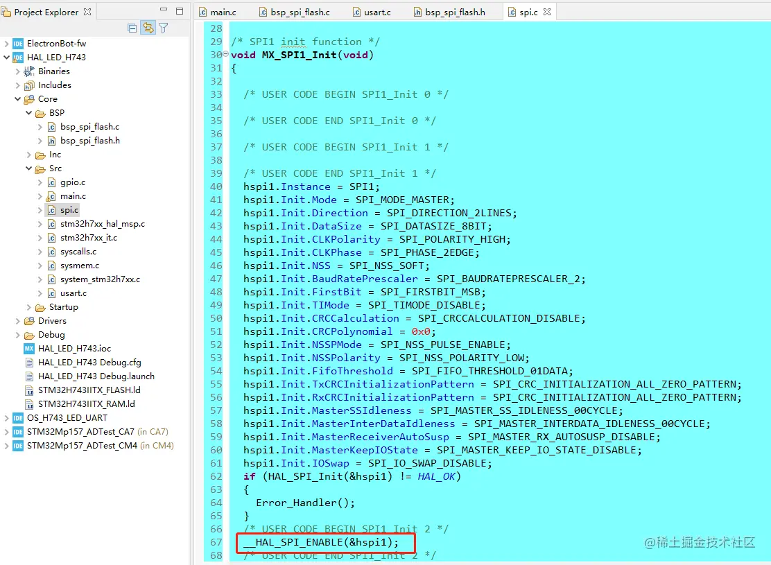Close the Project Explorer view tab
This screenshot has width=771, height=565.
(87, 12)
